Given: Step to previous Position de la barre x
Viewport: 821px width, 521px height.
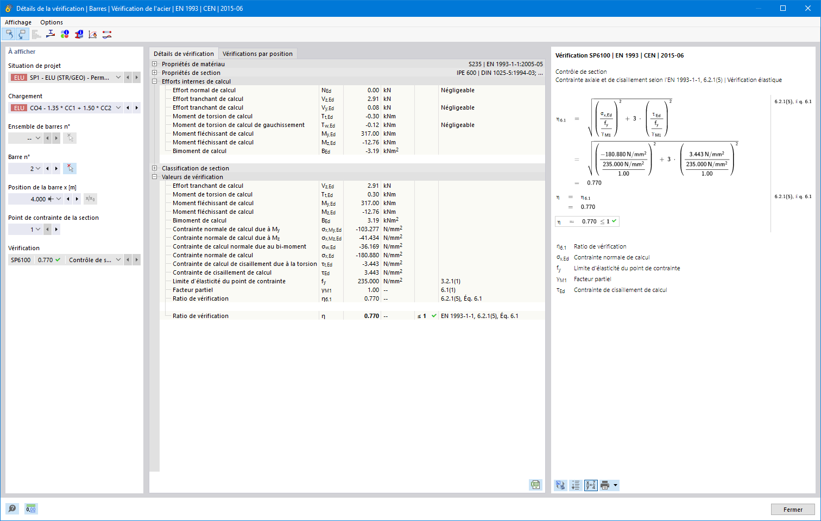Looking at the screenshot, I should click(x=68, y=199).
